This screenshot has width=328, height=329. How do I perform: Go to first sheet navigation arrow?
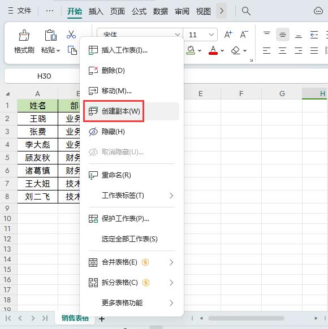8,318
